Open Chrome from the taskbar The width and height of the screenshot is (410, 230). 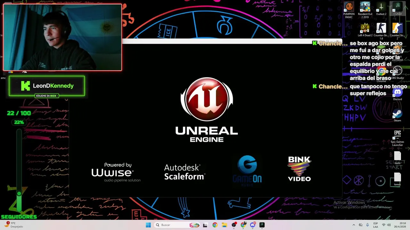coord(215,225)
